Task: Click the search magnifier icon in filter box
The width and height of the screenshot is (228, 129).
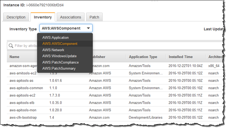Action: pyautogui.click(x=11, y=46)
